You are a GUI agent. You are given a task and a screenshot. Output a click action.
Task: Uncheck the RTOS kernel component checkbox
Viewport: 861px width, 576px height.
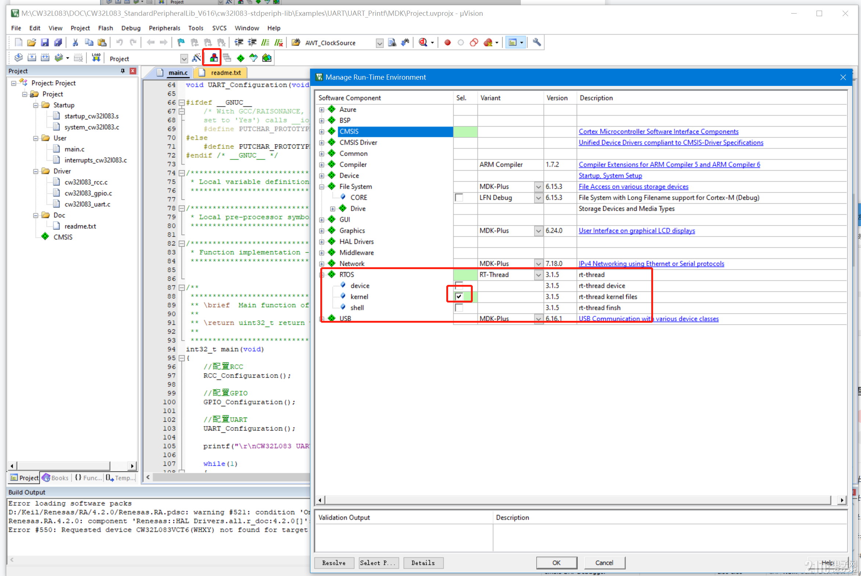[x=459, y=297]
